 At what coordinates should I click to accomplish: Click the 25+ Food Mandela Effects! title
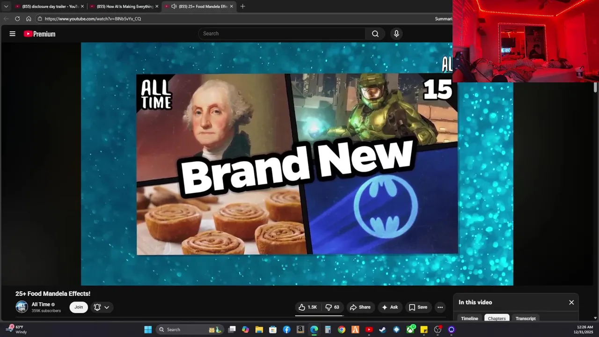[x=53, y=293]
